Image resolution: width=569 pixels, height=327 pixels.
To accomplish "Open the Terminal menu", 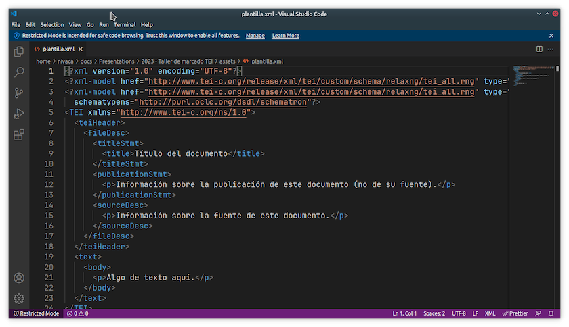I will (x=124, y=25).
